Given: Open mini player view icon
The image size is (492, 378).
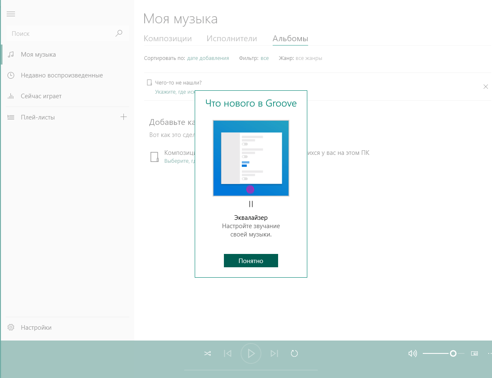Looking at the screenshot, I should pos(474,353).
